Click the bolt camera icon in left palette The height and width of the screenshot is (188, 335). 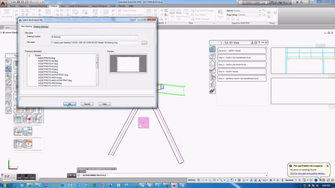18,131
